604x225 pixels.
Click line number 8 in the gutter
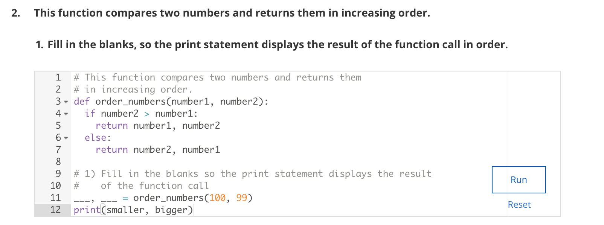pyautogui.click(x=58, y=162)
